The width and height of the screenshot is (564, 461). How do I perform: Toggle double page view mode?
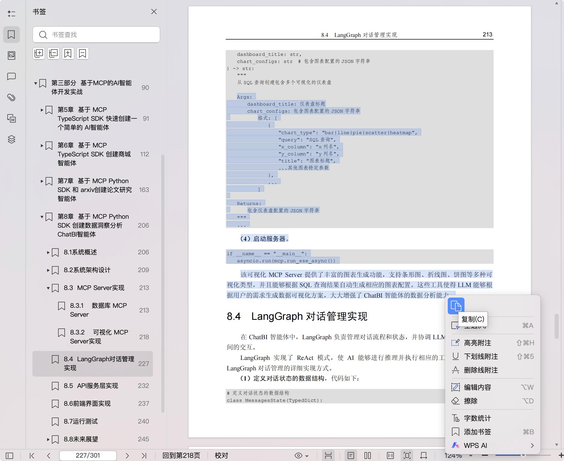[368, 456]
